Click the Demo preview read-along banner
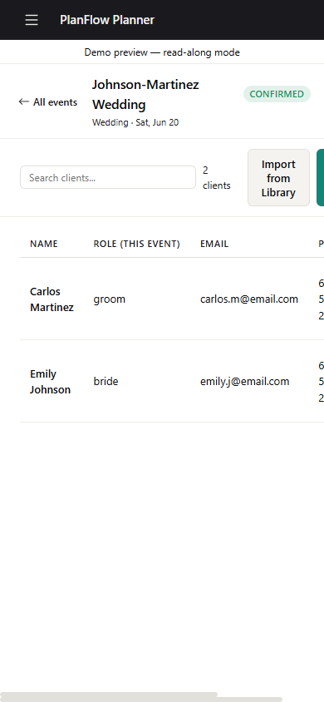 pyautogui.click(x=162, y=52)
